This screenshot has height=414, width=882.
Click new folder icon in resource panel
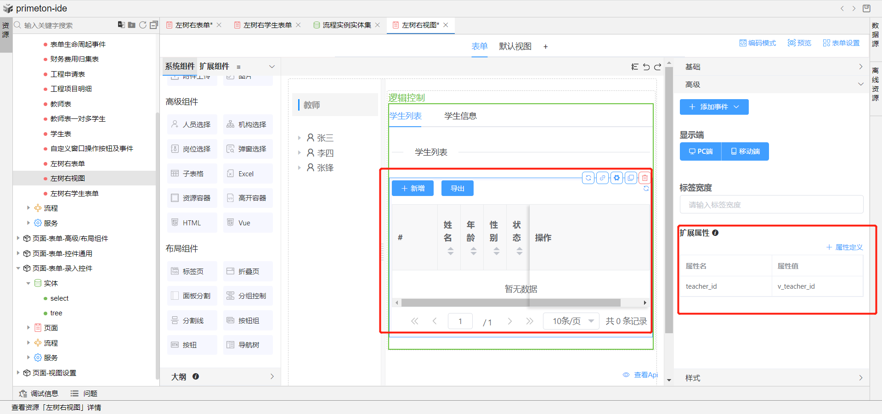pyautogui.click(x=131, y=25)
